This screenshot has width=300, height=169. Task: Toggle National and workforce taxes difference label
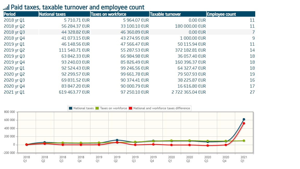coord(162,108)
